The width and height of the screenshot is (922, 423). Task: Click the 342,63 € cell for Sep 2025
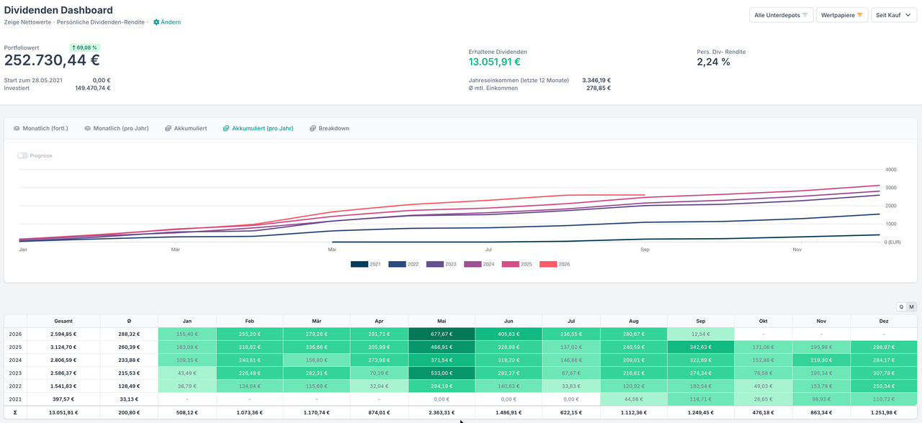(701, 347)
